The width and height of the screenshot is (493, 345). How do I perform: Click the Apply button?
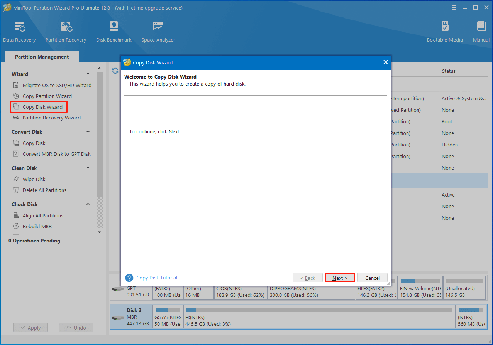point(30,328)
